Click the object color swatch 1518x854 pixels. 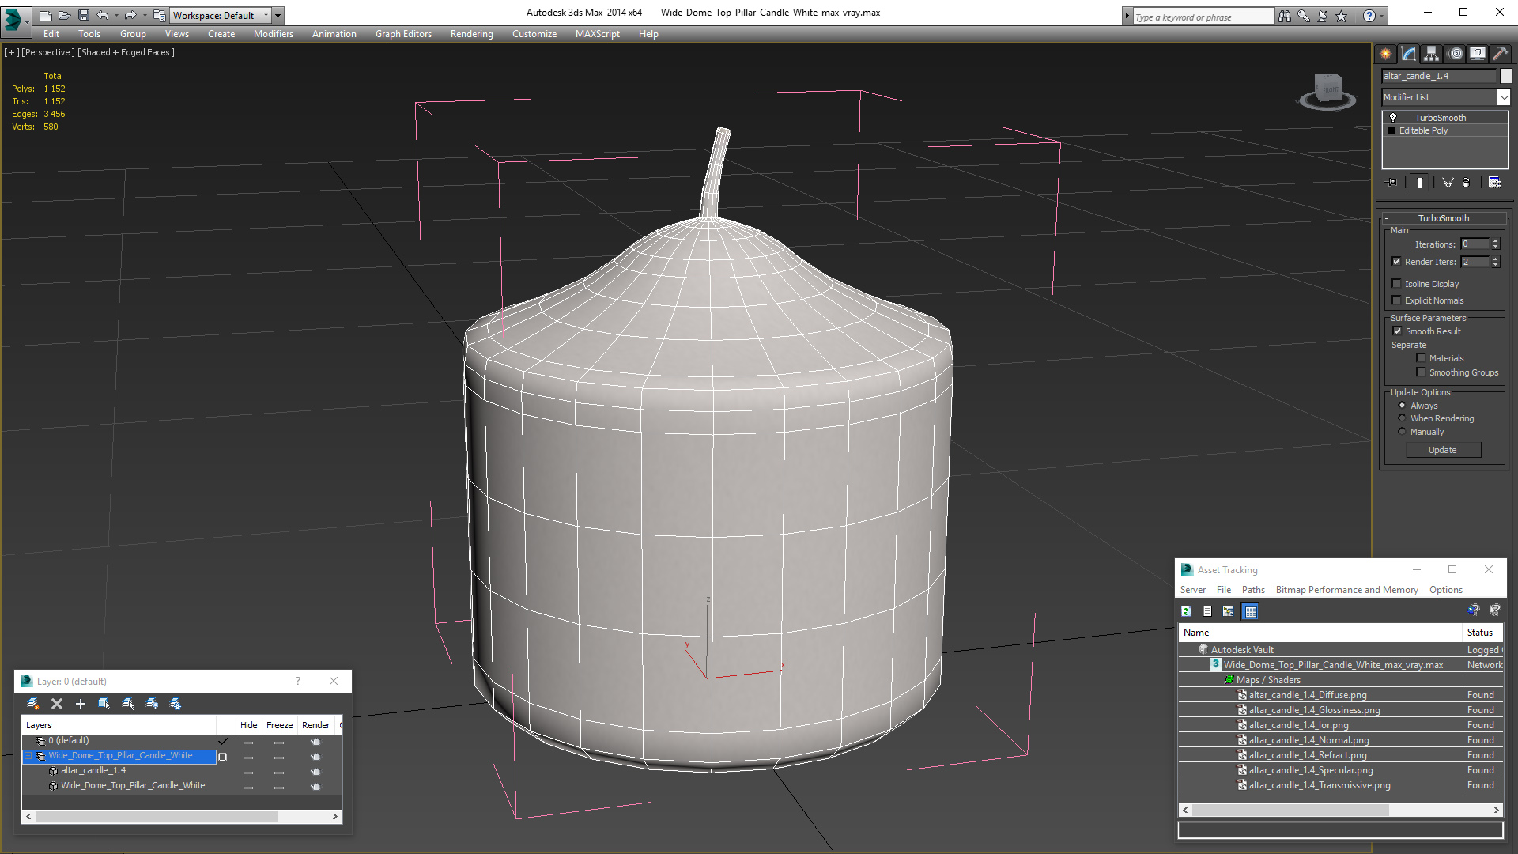tap(1506, 76)
